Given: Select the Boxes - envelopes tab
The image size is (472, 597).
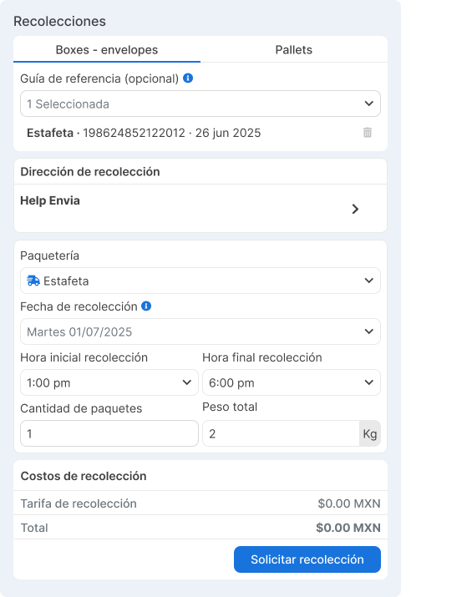Looking at the screenshot, I should pos(107,49).
